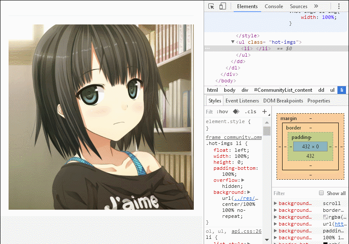Image resolution: width=349 pixels, height=244 pixels.
Task: Click the new style rule plus icon
Action: pyautogui.click(x=265, y=111)
